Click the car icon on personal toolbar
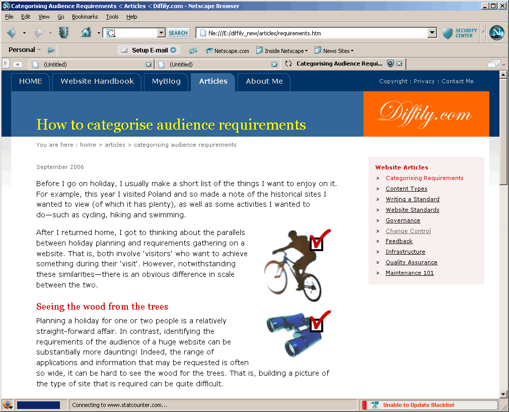509x412 pixels. pyautogui.click(x=193, y=51)
